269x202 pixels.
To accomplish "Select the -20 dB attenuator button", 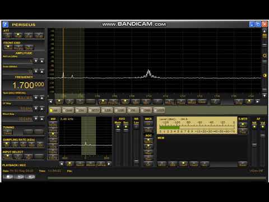I will [29, 35].
